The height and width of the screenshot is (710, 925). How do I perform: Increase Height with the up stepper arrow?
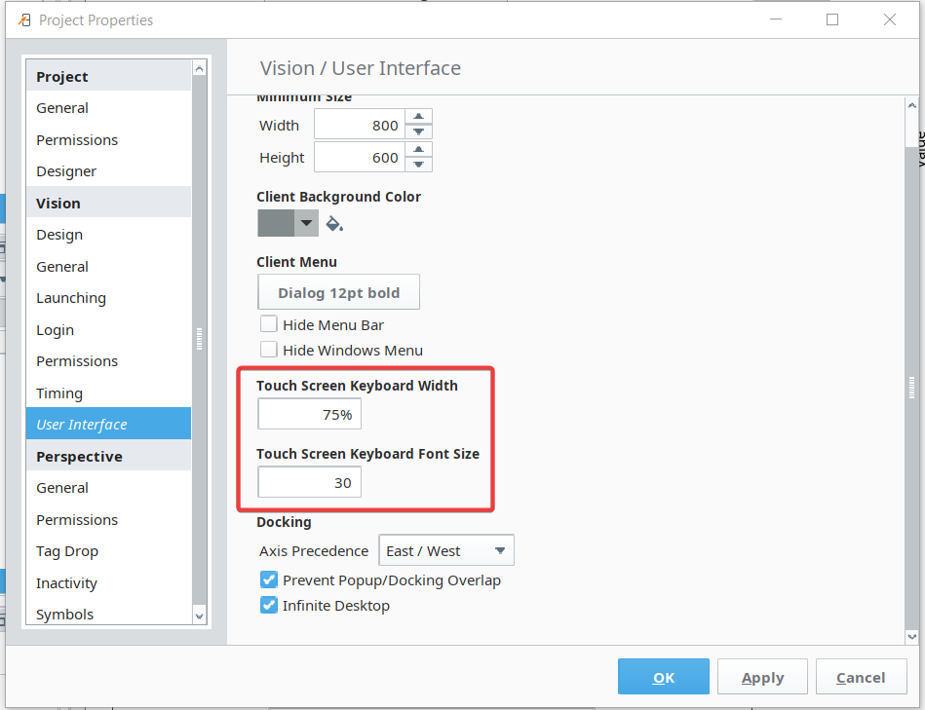pos(418,149)
